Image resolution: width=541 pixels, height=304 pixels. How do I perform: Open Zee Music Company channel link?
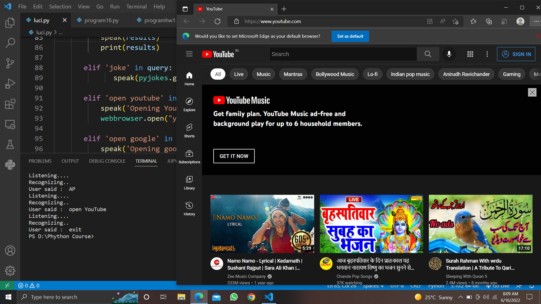(x=247, y=276)
